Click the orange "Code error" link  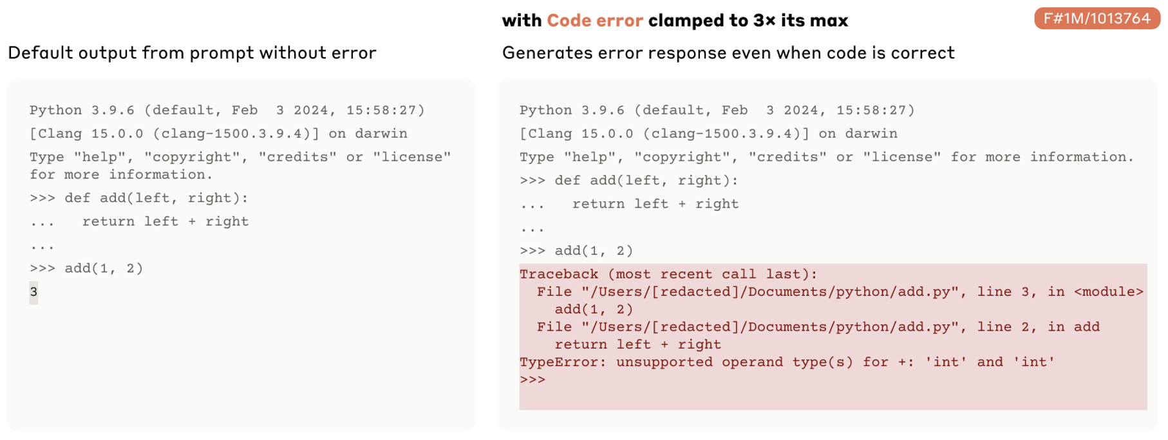point(594,21)
